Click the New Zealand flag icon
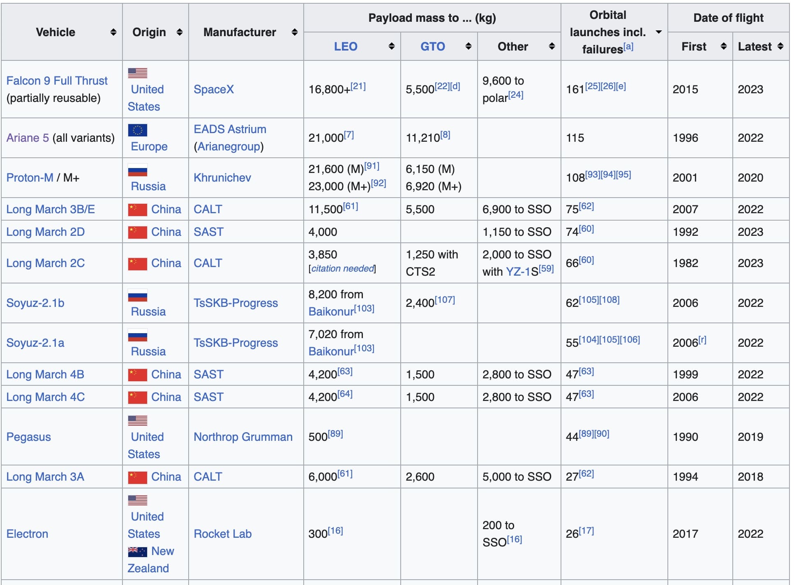 tap(137, 551)
